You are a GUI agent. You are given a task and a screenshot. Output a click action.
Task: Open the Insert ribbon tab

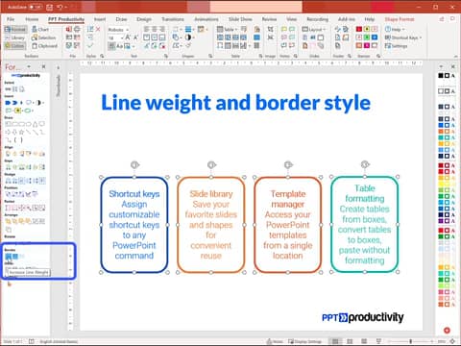click(100, 19)
